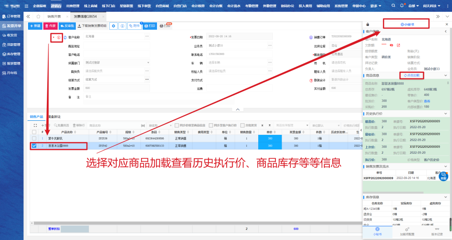Click the blue 打印 print button

[149, 26]
